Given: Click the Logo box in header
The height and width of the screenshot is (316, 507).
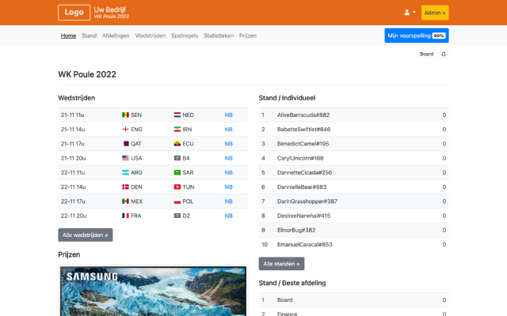Looking at the screenshot, I should click(x=74, y=13).
